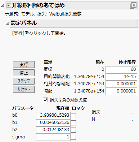Viewport: 139px width, 142px height.
Task: Click the パラメータ column header
Action: point(23,108)
